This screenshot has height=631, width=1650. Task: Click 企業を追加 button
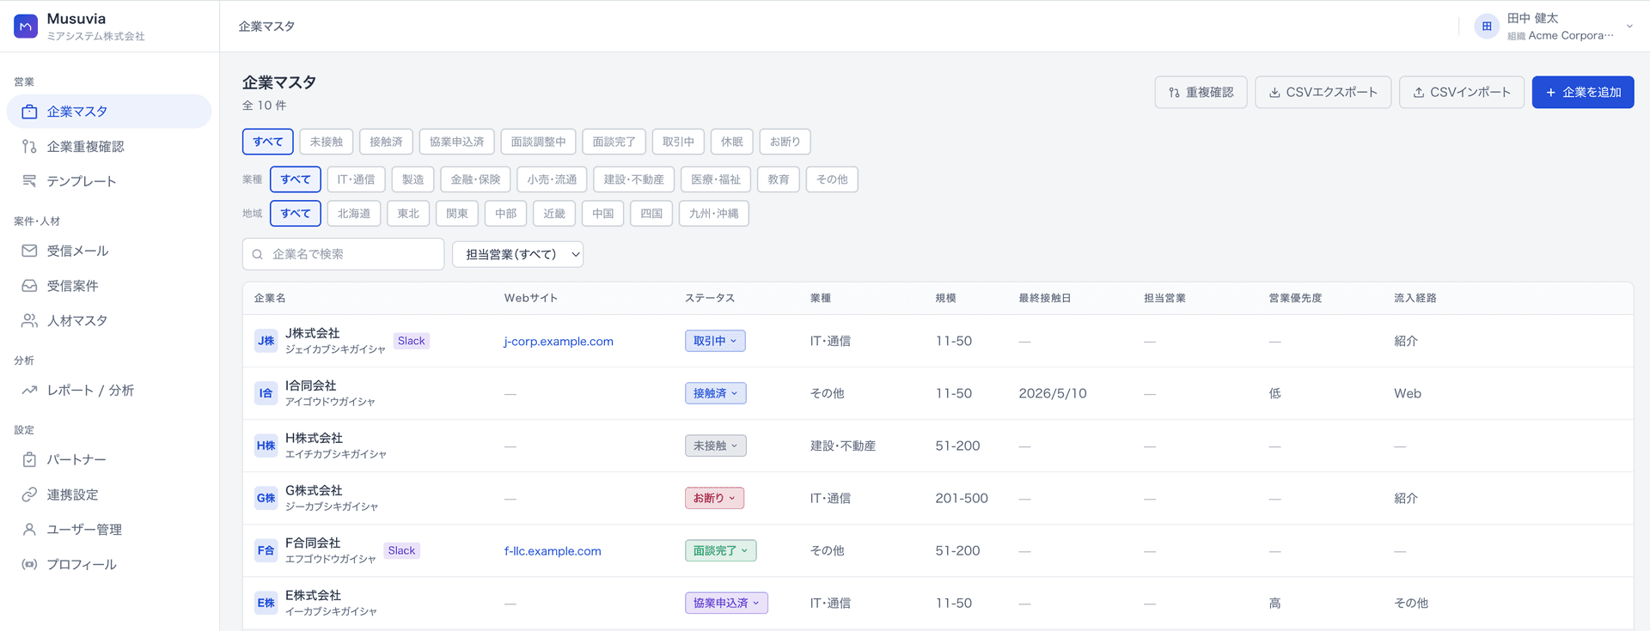pos(1583,93)
